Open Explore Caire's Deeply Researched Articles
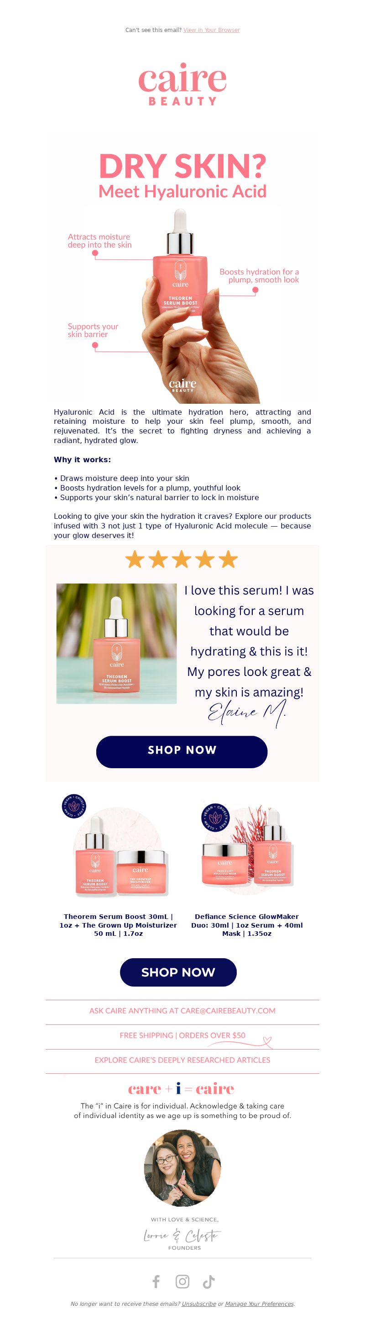This screenshot has height=1330, width=365. click(x=182, y=1060)
